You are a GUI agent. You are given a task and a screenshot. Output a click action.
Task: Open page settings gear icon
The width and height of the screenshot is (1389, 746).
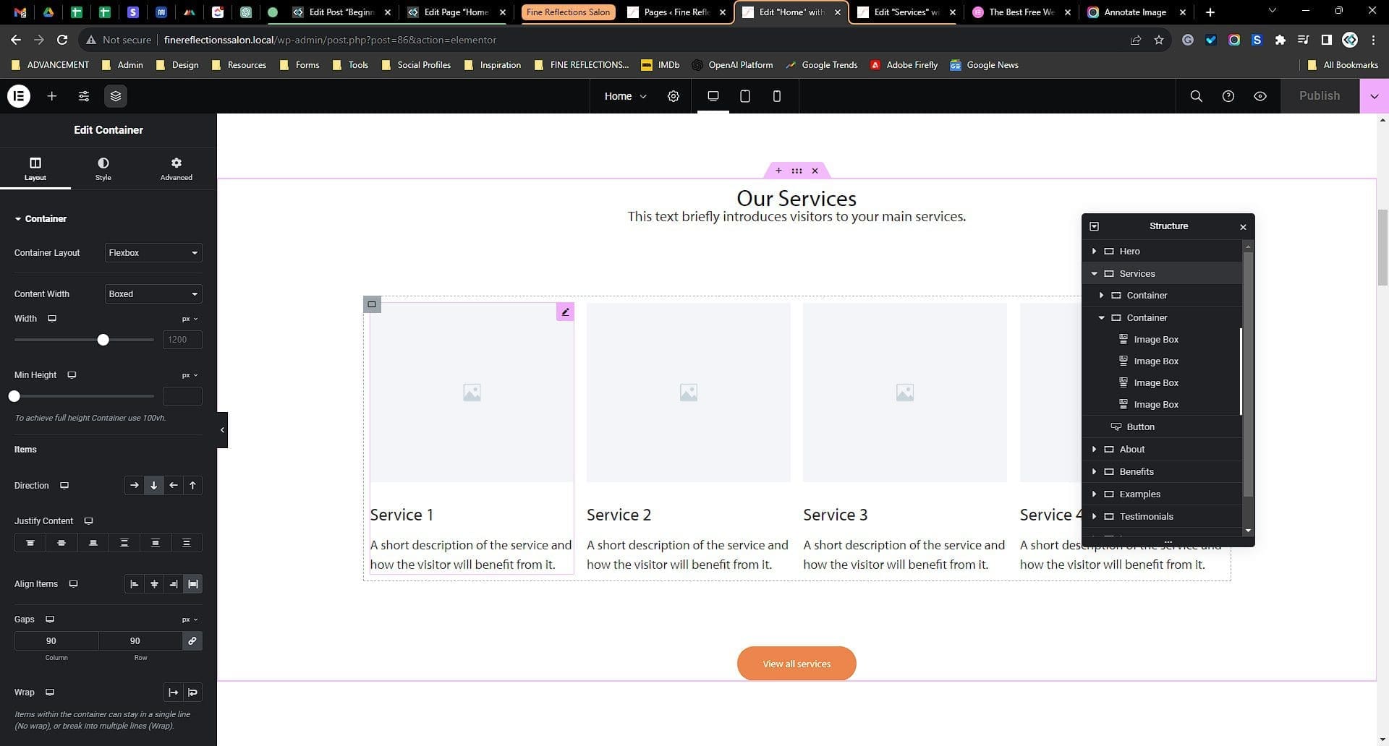(674, 96)
